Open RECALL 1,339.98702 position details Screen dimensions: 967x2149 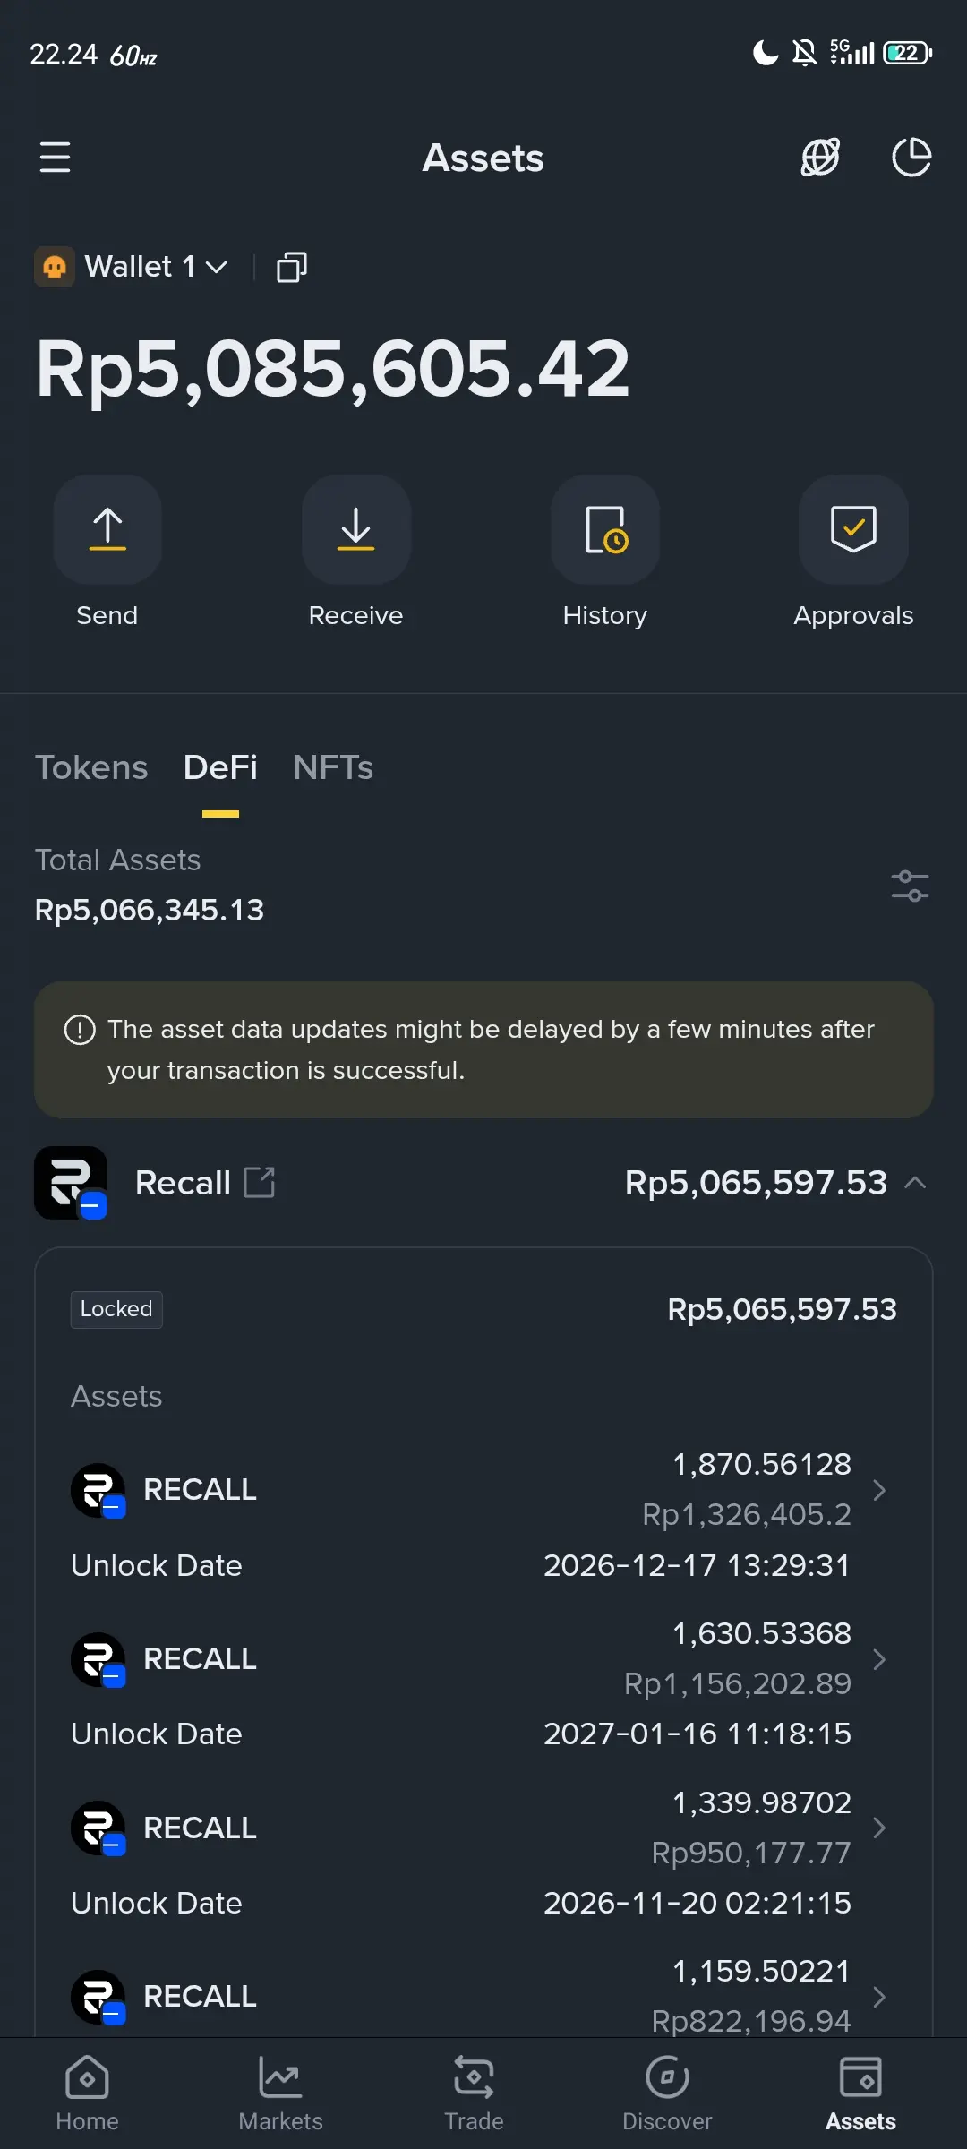tap(483, 1828)
